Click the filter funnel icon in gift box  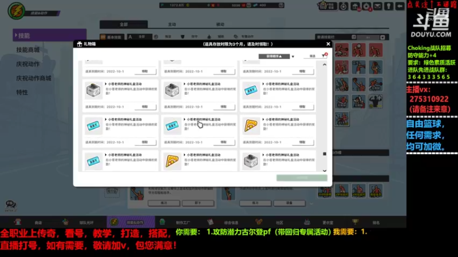[323, 55]
